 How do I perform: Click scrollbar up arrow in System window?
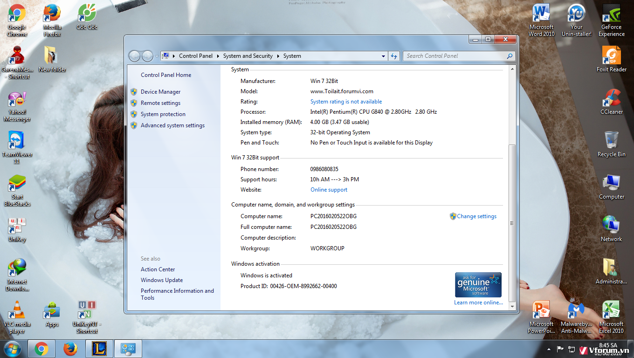[512, 69]
